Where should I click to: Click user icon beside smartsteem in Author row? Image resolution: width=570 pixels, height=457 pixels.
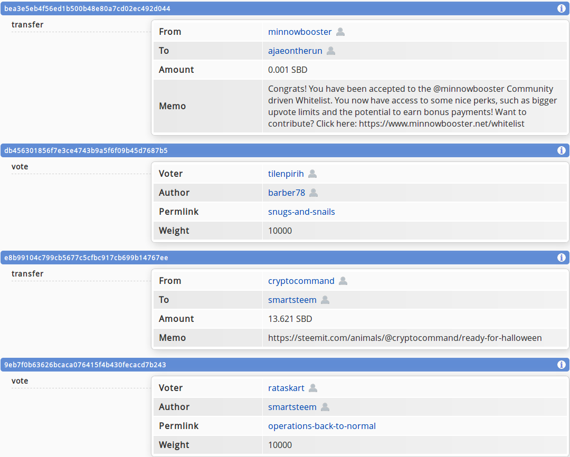click(325, 407)
